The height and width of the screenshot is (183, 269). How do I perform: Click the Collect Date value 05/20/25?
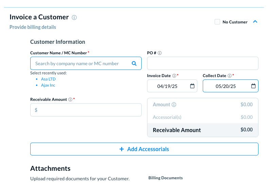click(x=226, y=86)
